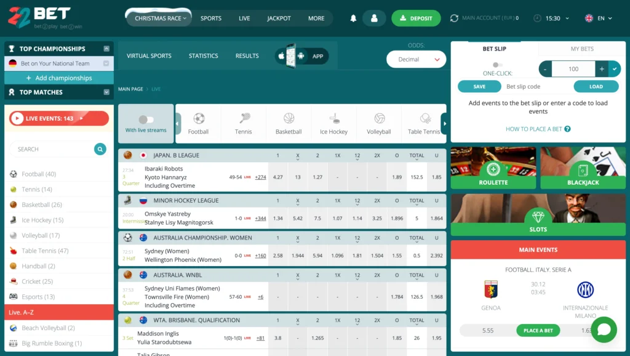Click Bet slip code input field
Screen dimensions: 630x356
point(537,86)
